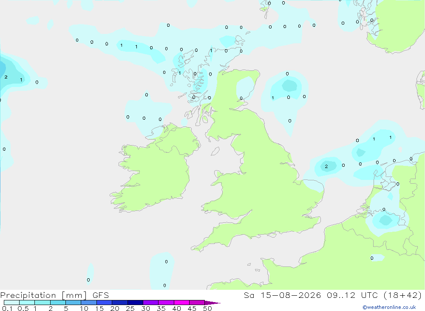The image size is (425, 311).
Task: Click the (18+42) forecast hour label
Action: pos(403,295)
